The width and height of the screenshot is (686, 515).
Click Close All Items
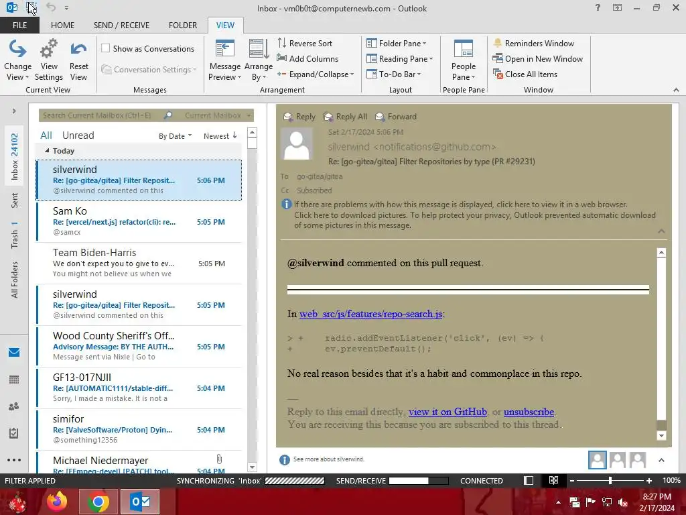pyautogui.click(x=525, y=74)
